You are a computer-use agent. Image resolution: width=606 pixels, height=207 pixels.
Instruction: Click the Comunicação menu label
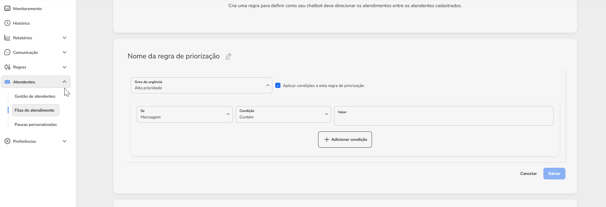click(25, 52)
